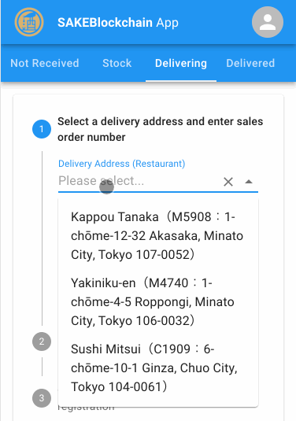Click the stepper line below step 2
This screenshot has width=296, height=421.
tap(42, 367)
